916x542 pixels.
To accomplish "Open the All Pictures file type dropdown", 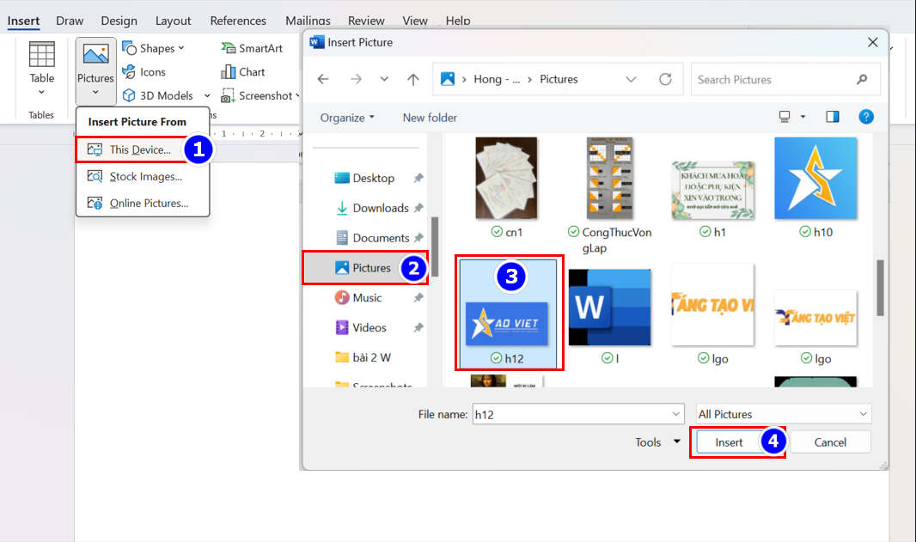I will pyautogui.click(x=784, y=414).
